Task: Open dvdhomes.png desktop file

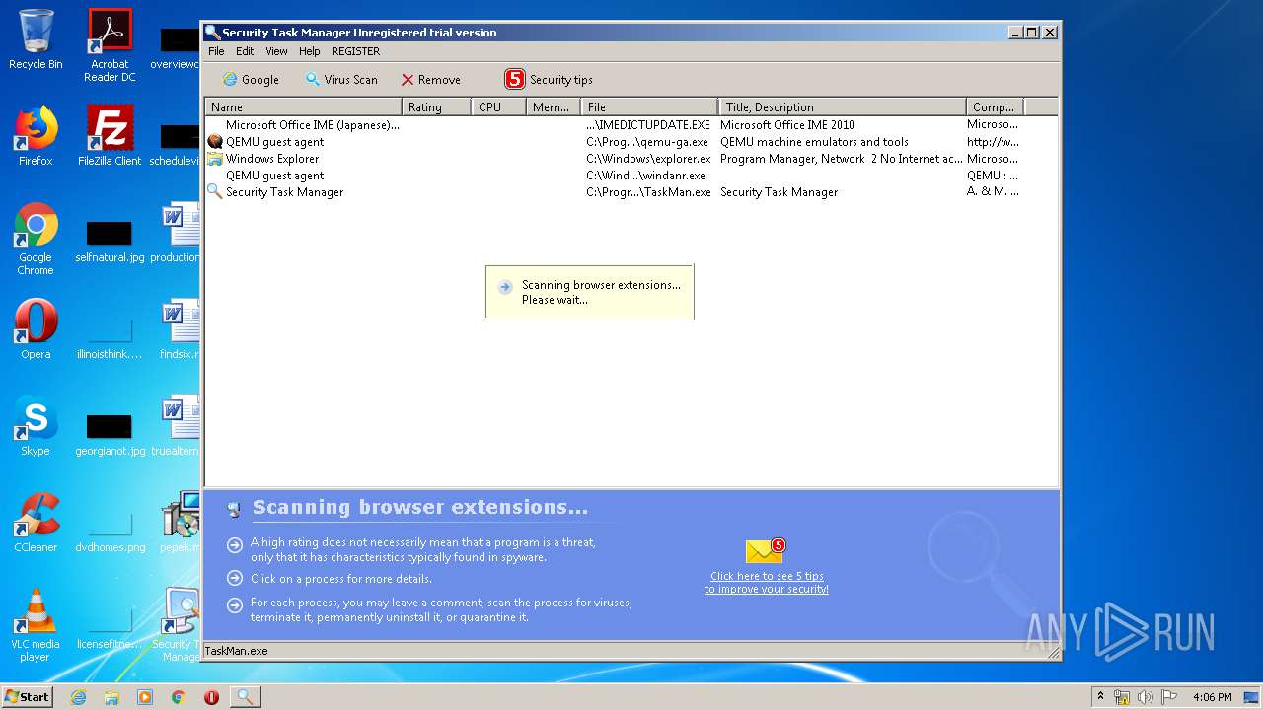Action: tap(110, 529)
